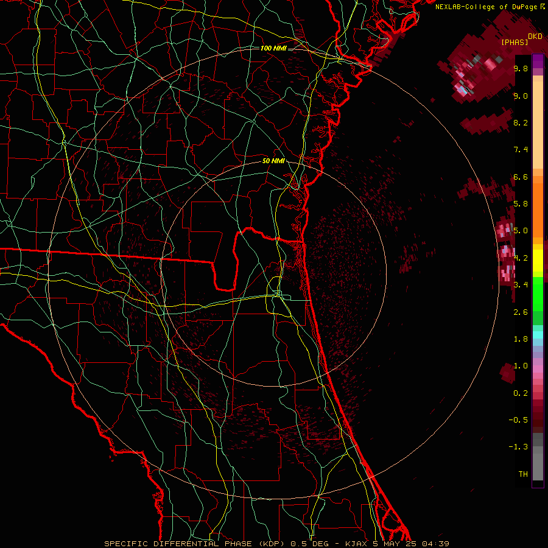Click the 7.4 legend value
This screenshot has width=548, height=548.
521,150
